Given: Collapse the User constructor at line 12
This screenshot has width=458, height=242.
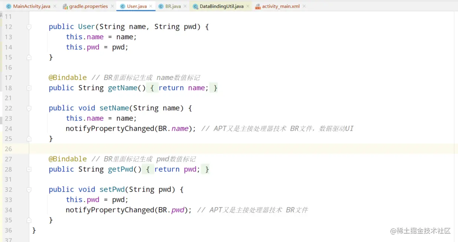Looking at the screenshot, I should (29, 27).
